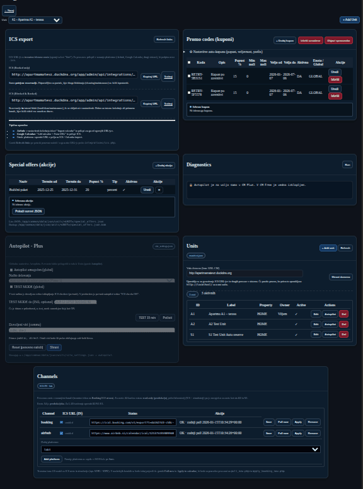This screenshot has height=489, width=363.
Task: Open the Način delovanja dropdown
Action: [x=91, y=280]
